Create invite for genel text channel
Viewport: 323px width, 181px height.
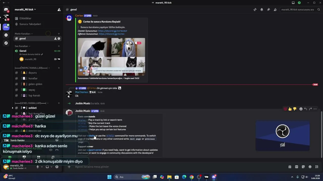[x=55, y=38]
